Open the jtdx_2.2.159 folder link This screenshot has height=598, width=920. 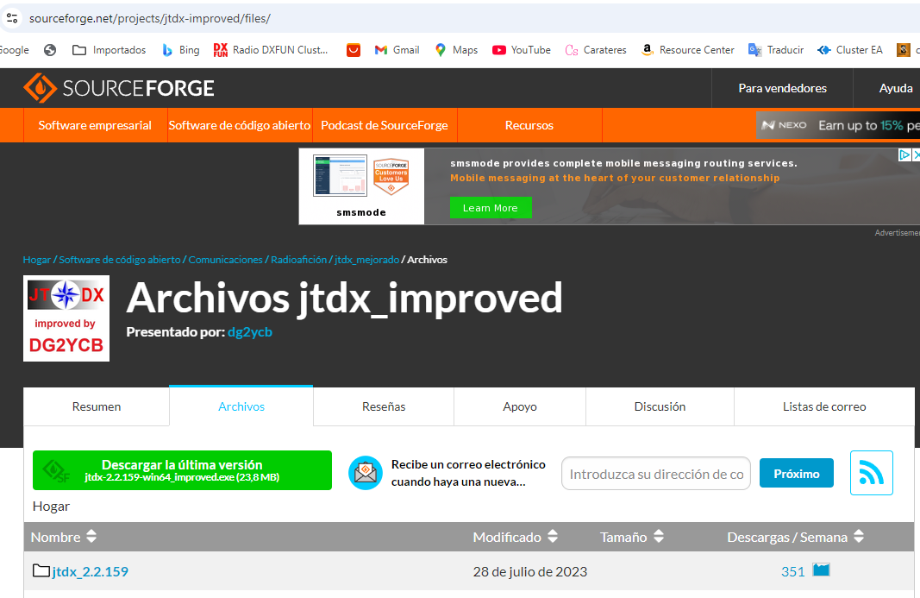(90, 571)
